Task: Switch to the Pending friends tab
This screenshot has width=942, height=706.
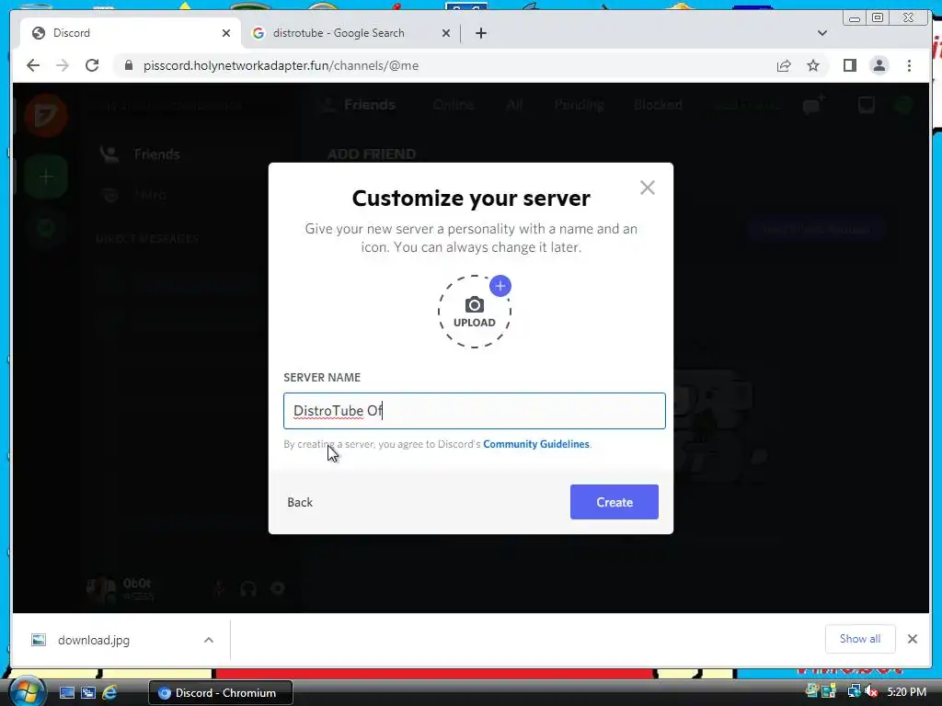Action: coord(580,105)
